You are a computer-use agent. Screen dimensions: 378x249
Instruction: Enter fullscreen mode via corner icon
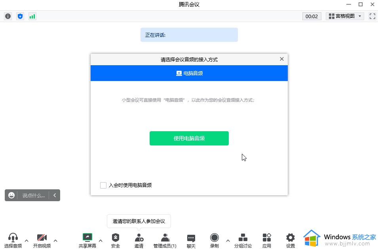tap(372, 16)
